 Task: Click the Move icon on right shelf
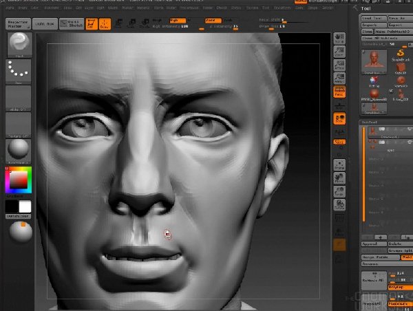click(339, 178)
